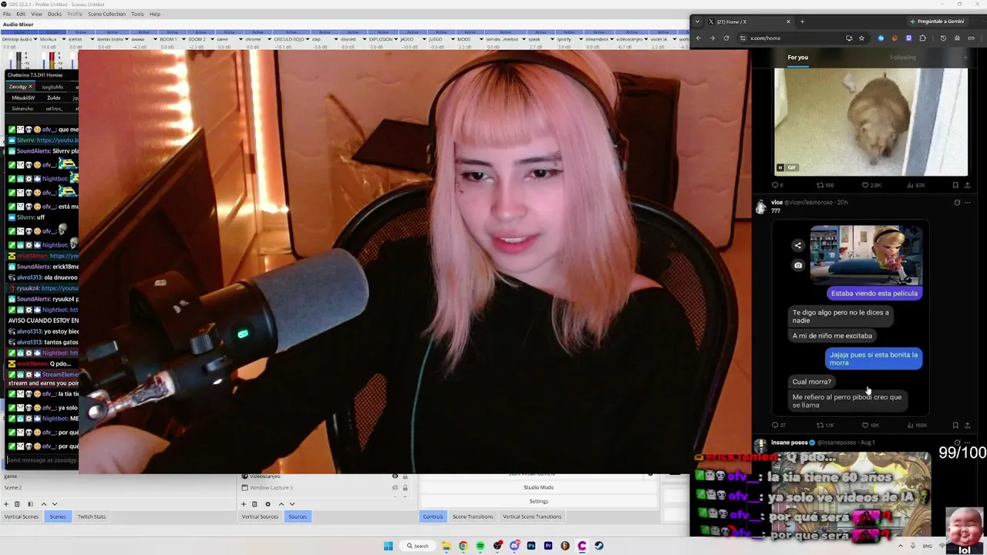Bookmark this page with the star icon
Screen dimensions: 987x555
[861, 38]
